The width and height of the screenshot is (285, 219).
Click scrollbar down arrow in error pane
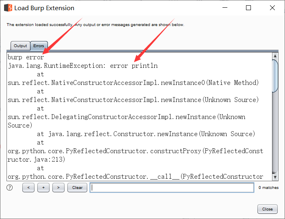click(275, 177)
